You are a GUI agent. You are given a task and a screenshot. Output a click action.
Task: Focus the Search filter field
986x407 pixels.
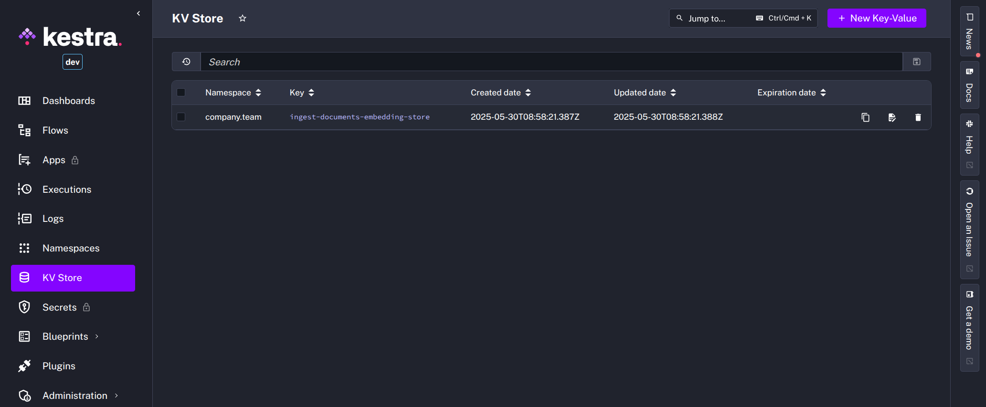point(551,62)
